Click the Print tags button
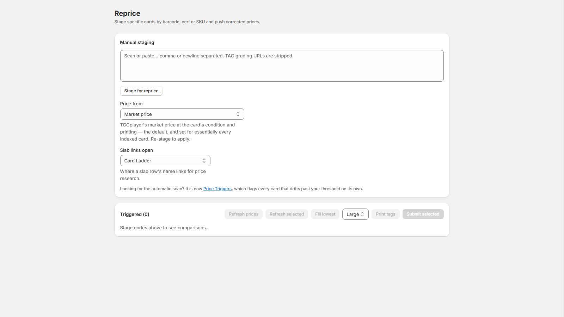 coord(385,214)
